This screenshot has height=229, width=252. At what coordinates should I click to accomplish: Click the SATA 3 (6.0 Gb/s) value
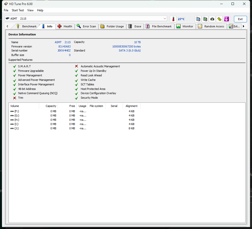tap(130, 51)
